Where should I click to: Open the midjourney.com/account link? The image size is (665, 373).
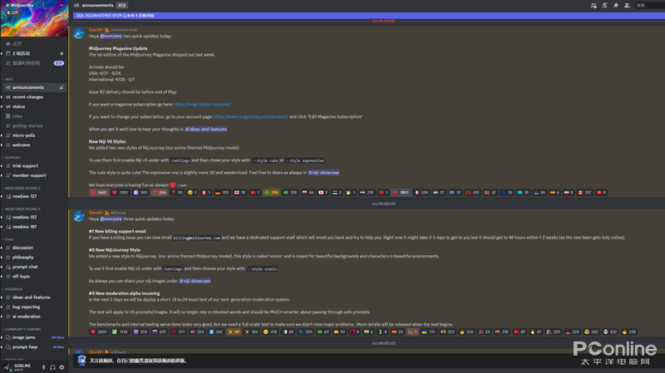(x=251, y=116)
